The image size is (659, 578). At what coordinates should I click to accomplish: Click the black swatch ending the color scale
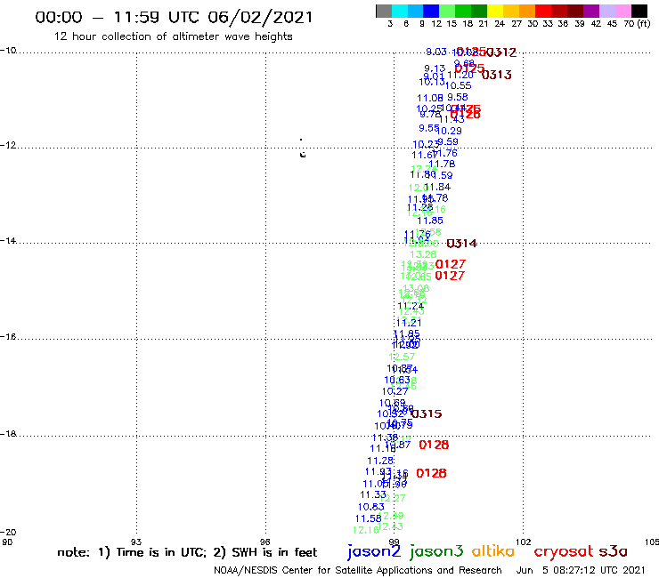[x=639, y=11]
